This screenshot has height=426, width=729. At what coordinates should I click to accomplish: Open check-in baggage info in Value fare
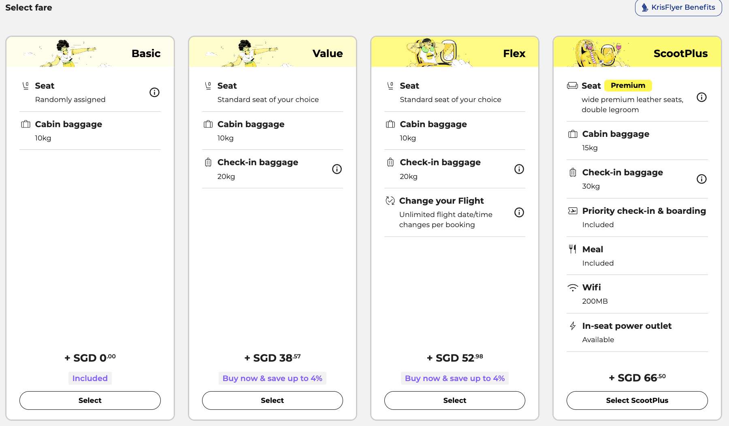337,169
